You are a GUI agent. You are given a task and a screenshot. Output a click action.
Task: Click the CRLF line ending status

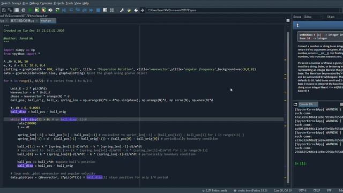click(x=316, y=191)
